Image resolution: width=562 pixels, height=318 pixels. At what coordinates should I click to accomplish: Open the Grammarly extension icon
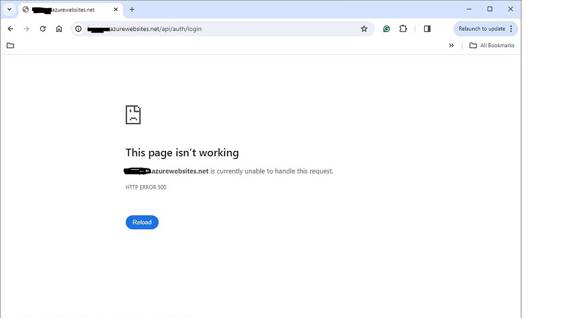pyautogui.click(x=387, y=28)
